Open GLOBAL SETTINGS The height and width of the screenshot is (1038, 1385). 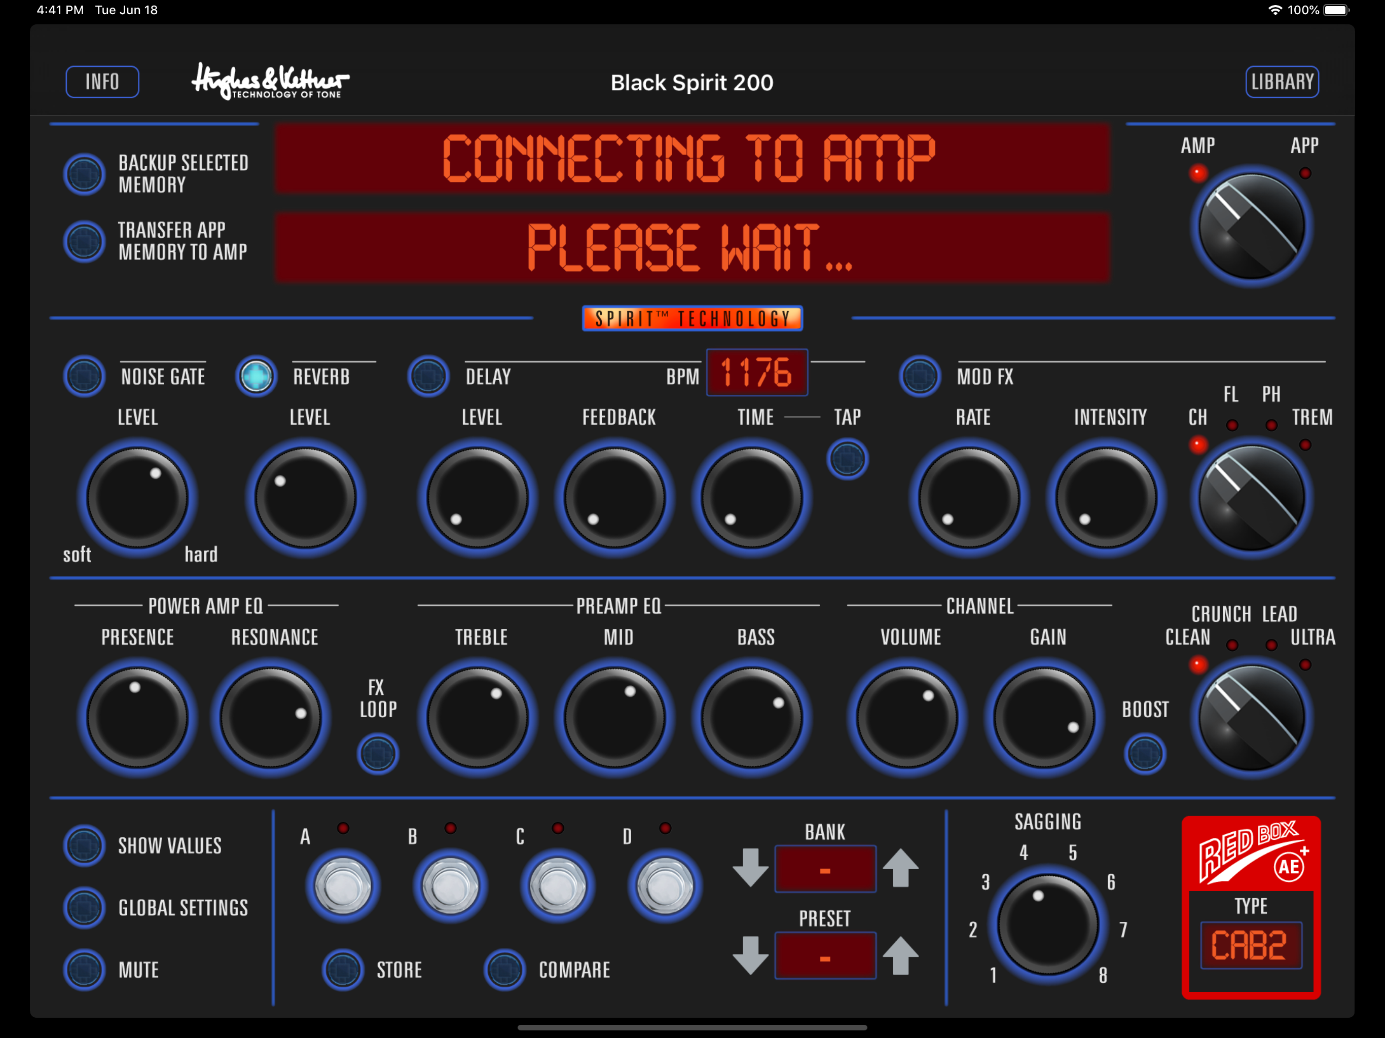pyautogui.click(x=84, y=907)
